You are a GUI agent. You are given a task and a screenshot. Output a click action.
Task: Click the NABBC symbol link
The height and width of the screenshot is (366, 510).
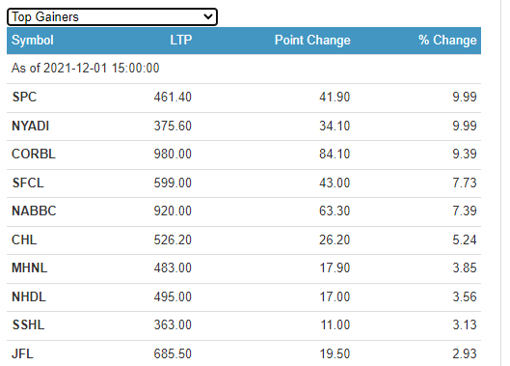(x=34, y=211)
